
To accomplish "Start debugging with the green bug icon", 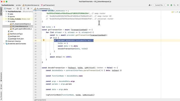I will pyautogui.click(x=171, y=5).
